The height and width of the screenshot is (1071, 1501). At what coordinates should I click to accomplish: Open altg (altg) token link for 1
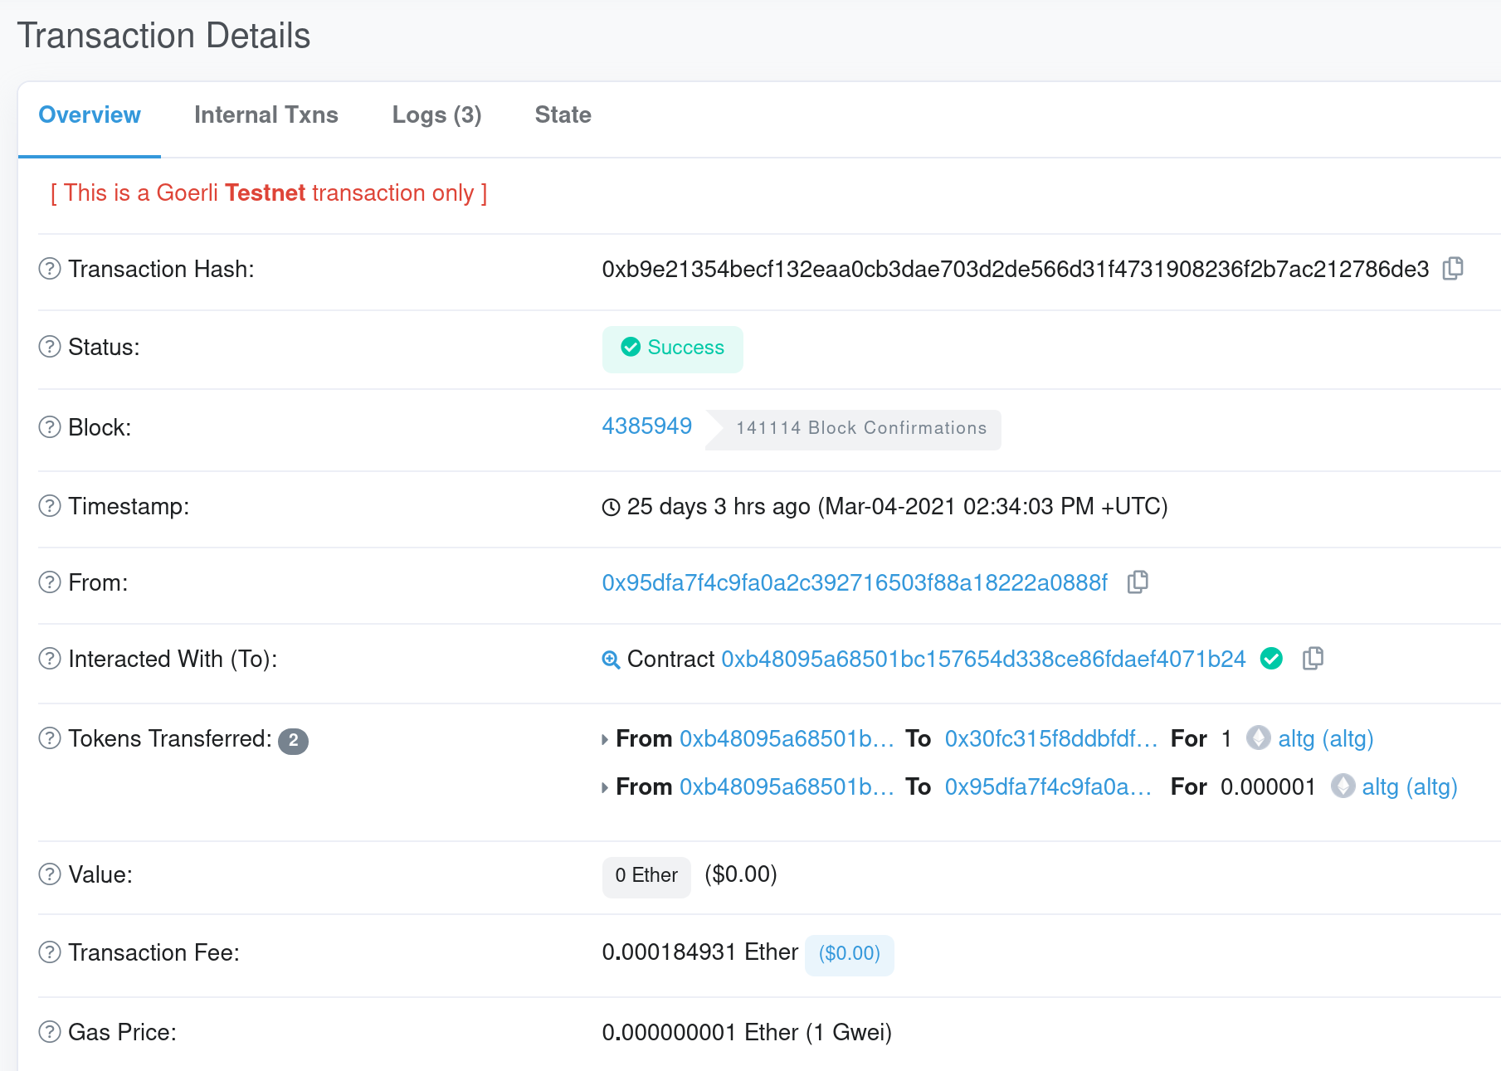tap(1326, 738)
